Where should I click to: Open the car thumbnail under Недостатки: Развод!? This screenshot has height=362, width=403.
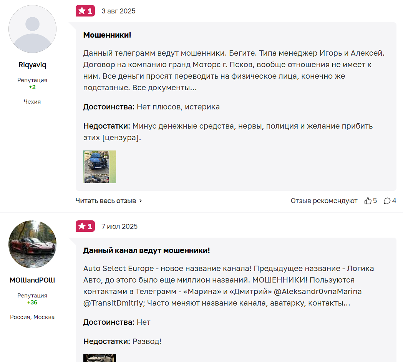[x=100, y=358]
